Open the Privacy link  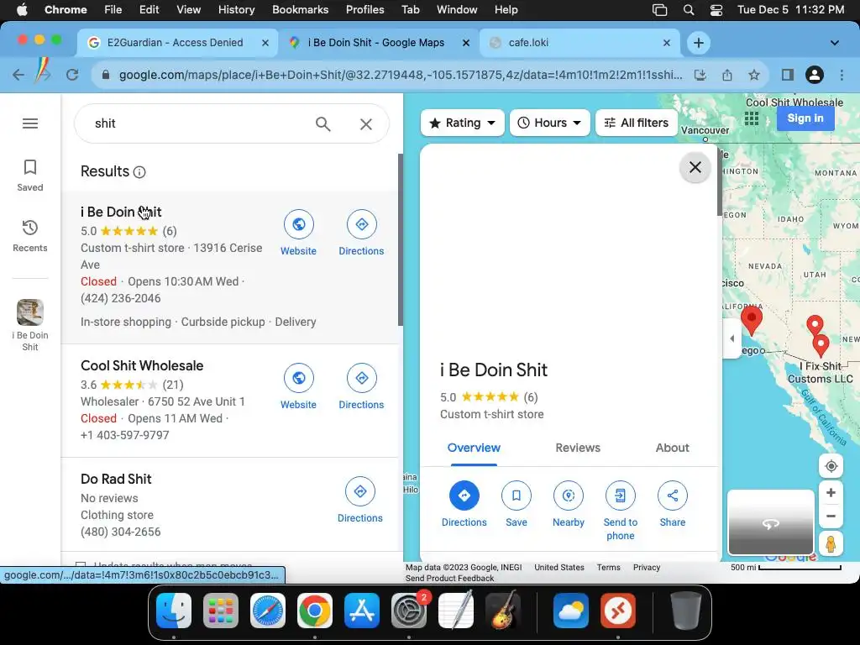click(646, 568)
